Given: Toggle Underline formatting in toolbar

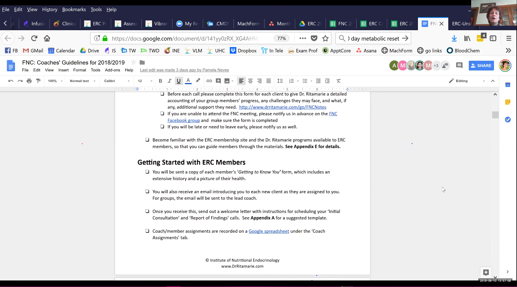Looking at the screenshot, I should (x=179, y=81).
